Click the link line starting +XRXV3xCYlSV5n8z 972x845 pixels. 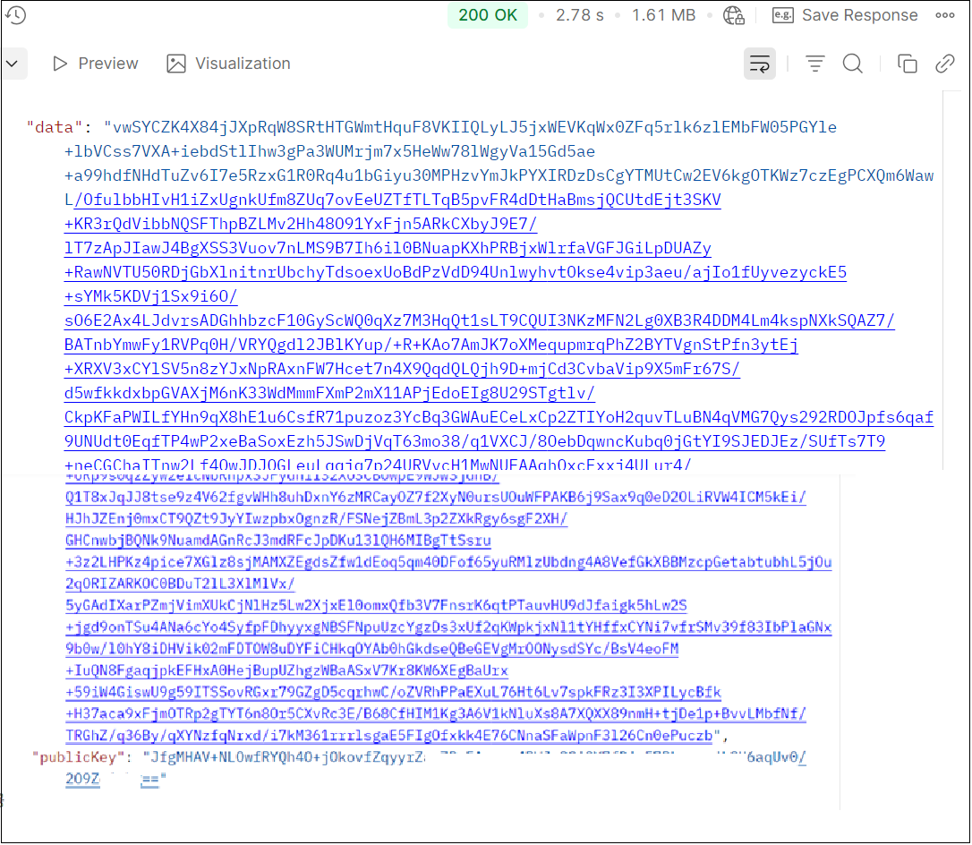[x=402, y=369]
